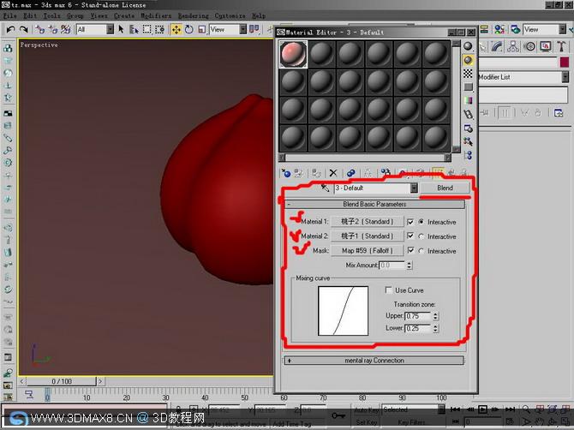Click the Lower transition zone spinner
This screenshot has width=574, height=430.
[435, 328]
